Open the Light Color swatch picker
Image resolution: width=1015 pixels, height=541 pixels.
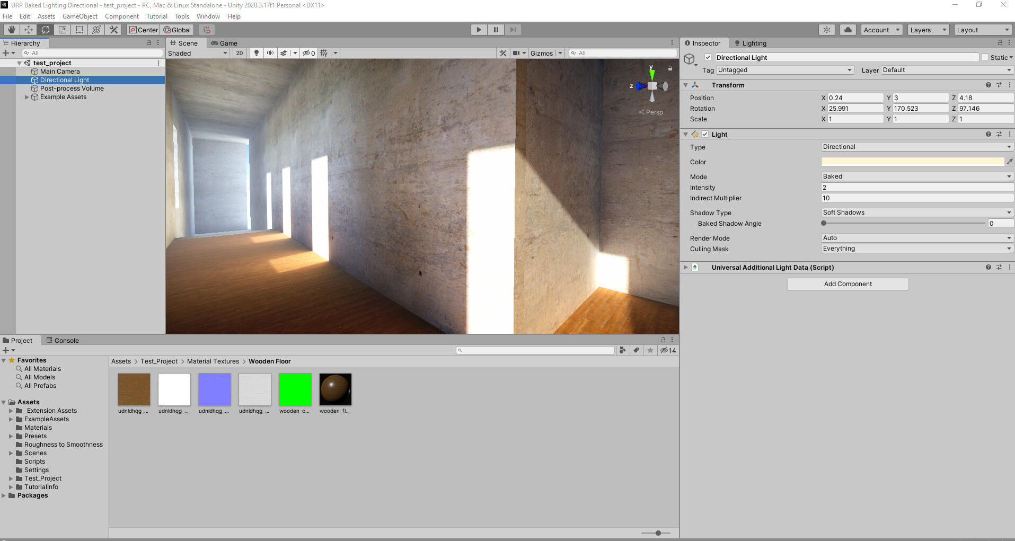(913, 162)
